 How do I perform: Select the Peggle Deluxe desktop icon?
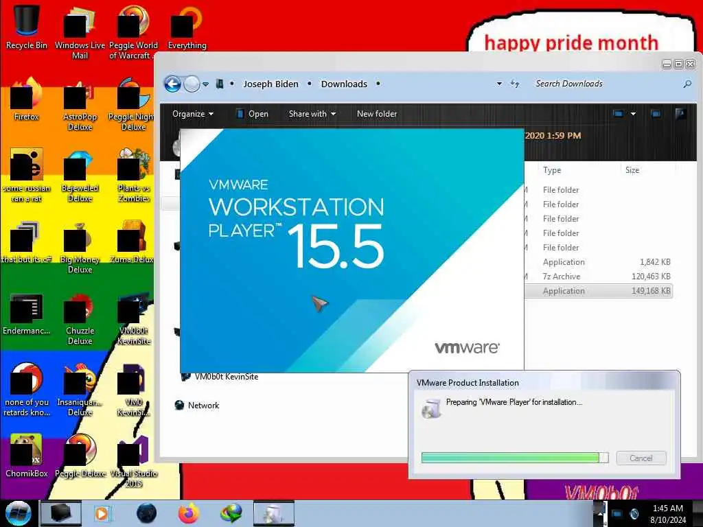point(80,455)
